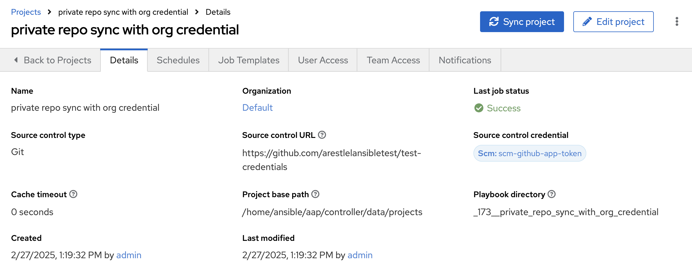692x277 pixels.
Task: Select the Team Access tab
Action: tap(393, 60)
